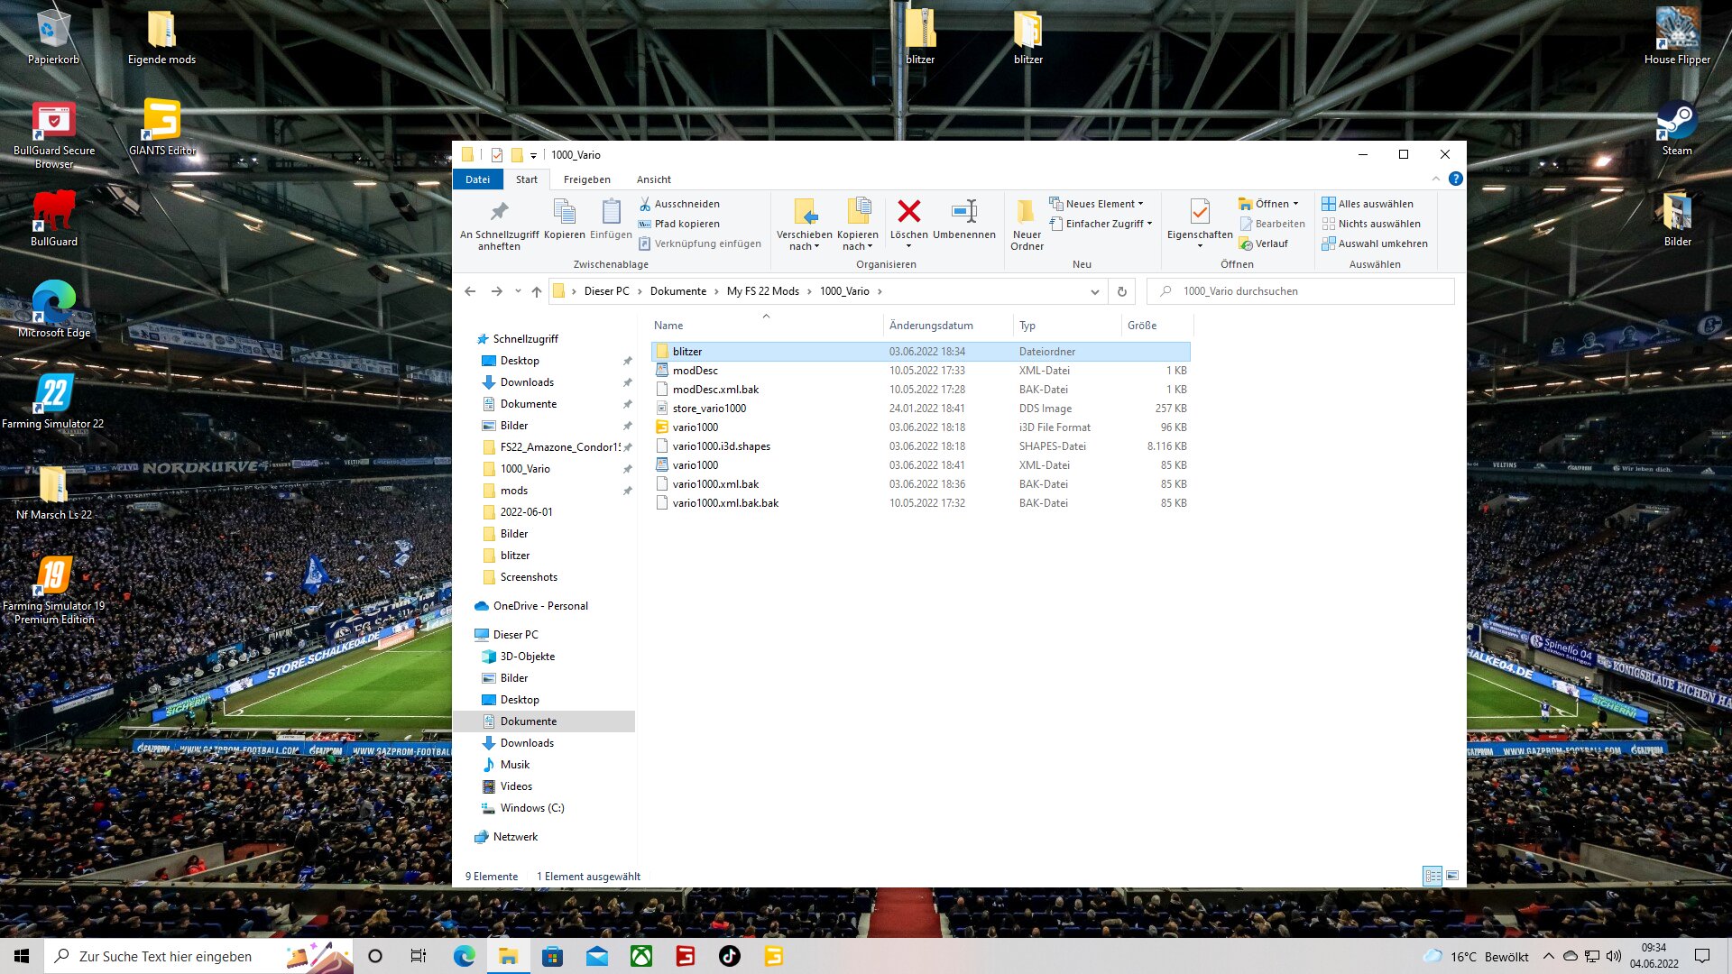Switch to large icons view

coord(1452,876)
